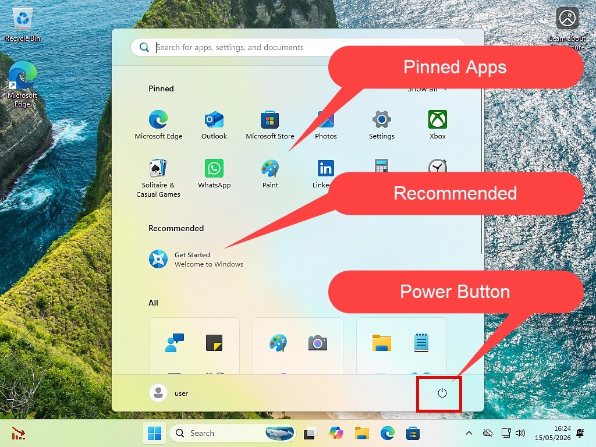Image resolution: width=596 pixels, height=447 pixels.
Task: Open Microsoft Edge on the taskbar
Action: point(387,433)
